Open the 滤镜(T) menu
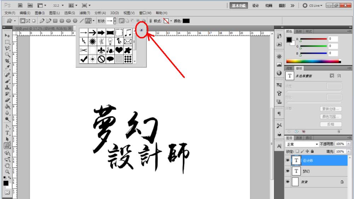The image size is (354, 199). [x=85, y=13]
